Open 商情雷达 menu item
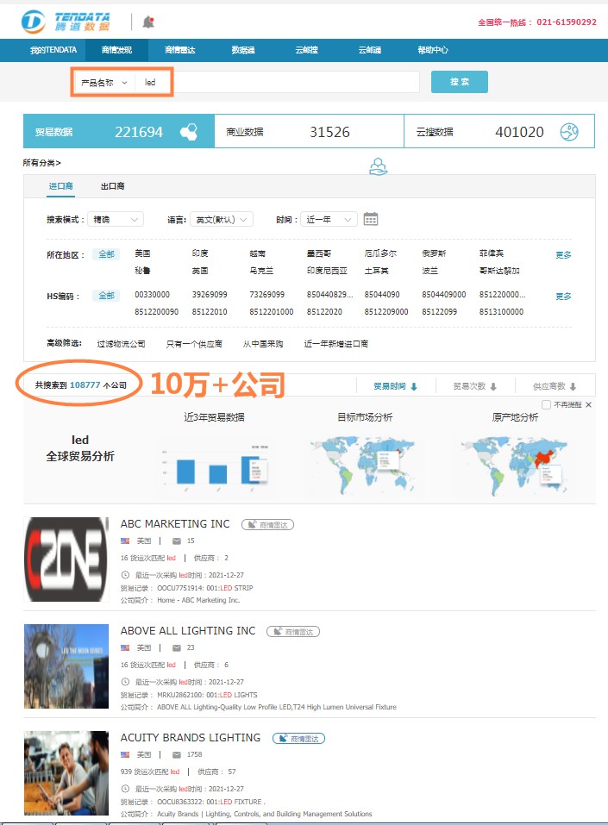 click(x=179, y=50)
